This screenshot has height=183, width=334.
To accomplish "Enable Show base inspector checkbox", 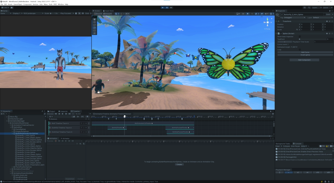I will coord(300,37).
